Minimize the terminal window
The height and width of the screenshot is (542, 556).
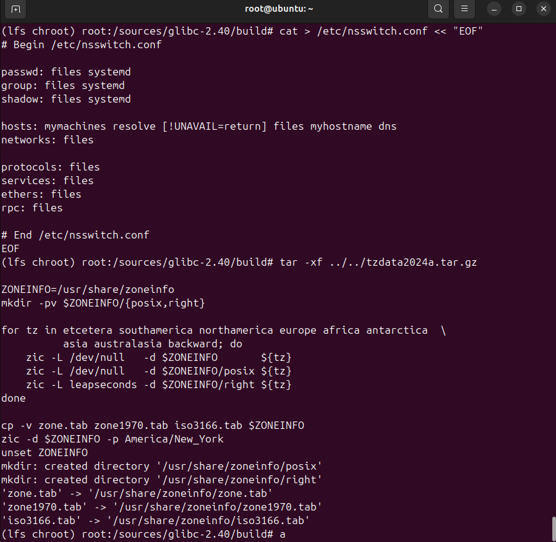coord(494,9)
